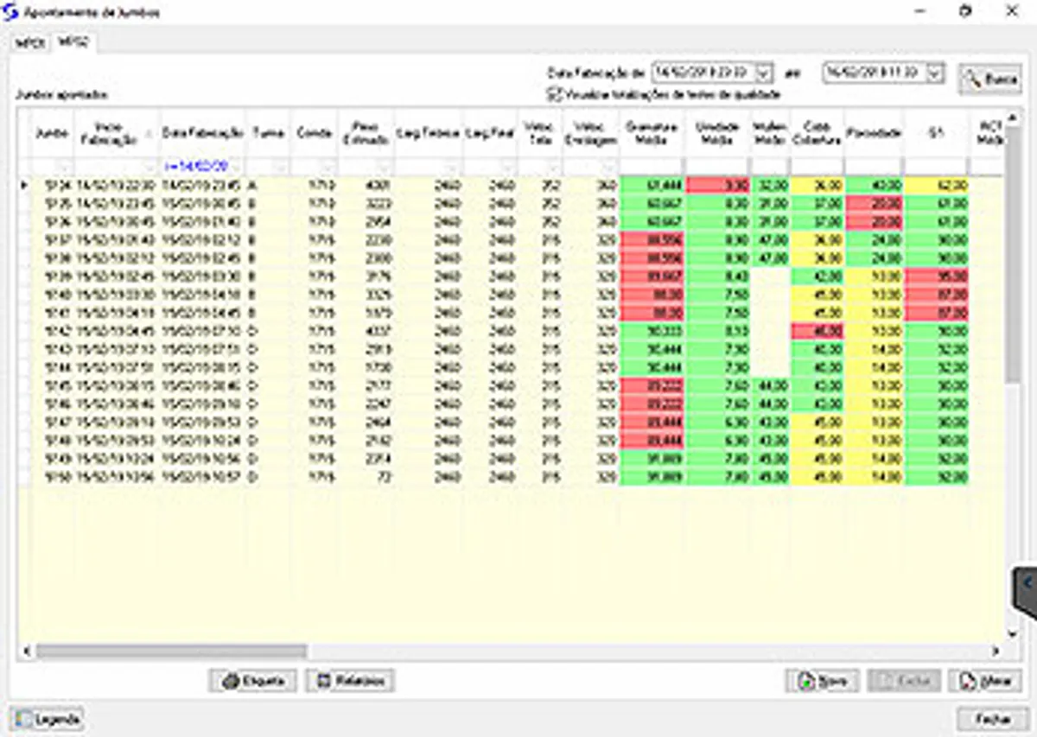Click the red Umidade Média cell in first row
1037x737 pixels.
(717, 185)
